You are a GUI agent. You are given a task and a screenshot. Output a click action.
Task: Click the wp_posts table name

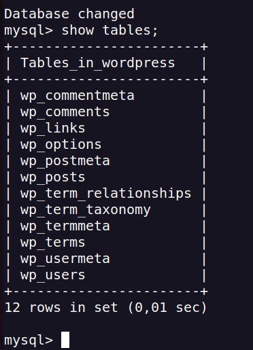53,177
